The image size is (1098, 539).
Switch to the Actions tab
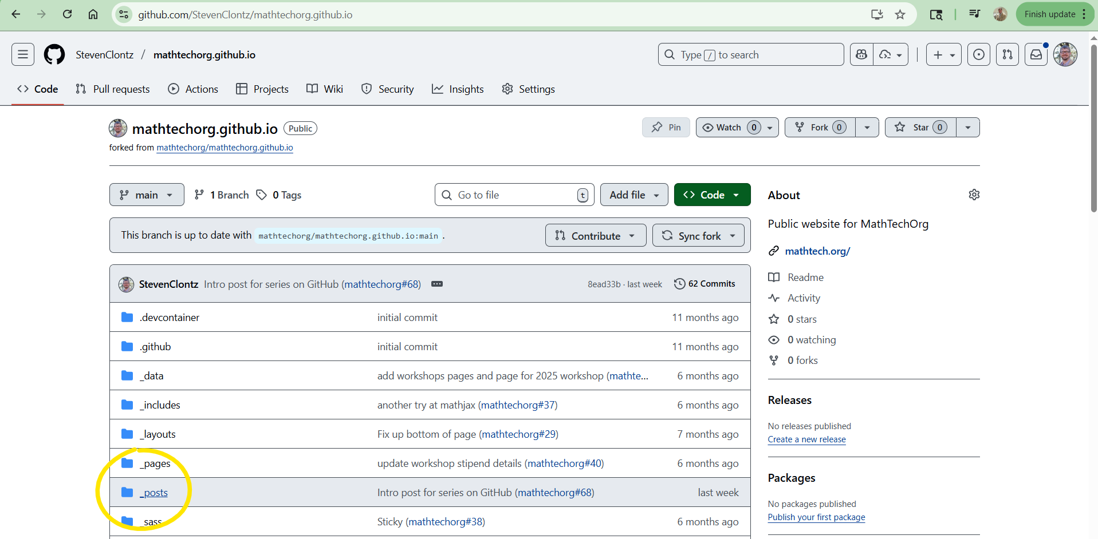[x=193, y=89]
